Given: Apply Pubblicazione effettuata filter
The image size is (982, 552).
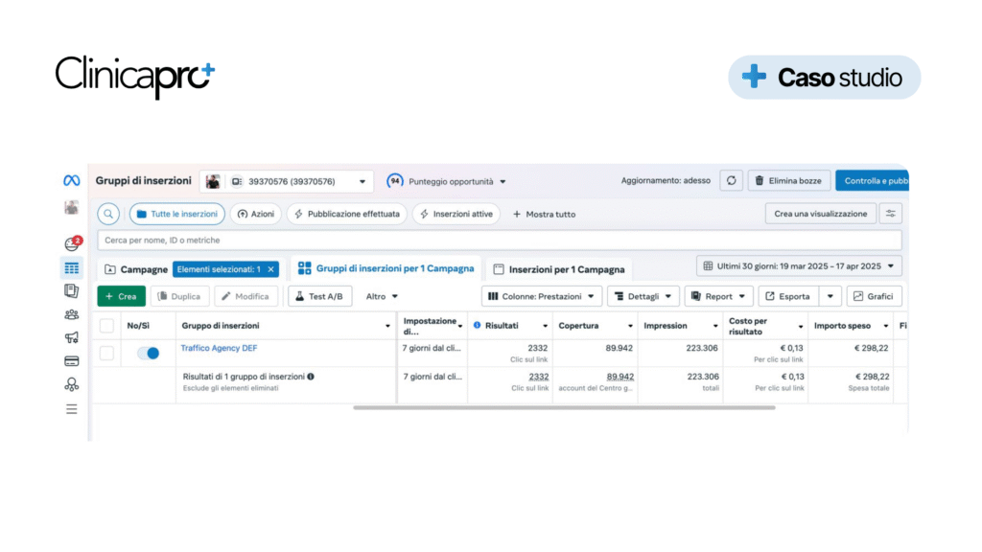Looking at the screenshot, I should (347, 214).
